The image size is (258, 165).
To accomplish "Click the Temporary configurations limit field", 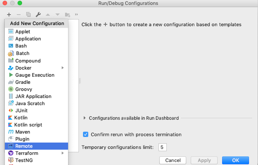I will 163,147.
